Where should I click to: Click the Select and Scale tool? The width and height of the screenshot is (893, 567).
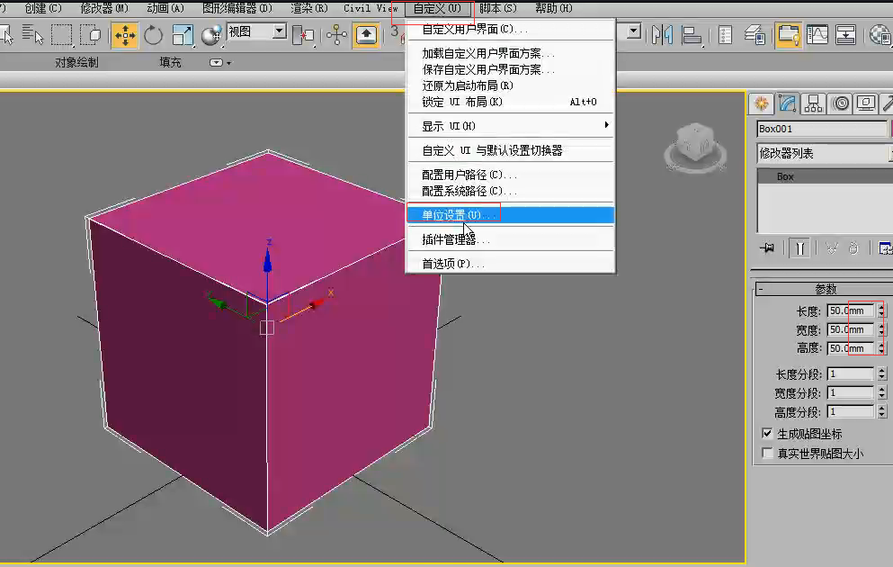click(x=183, y=35)
